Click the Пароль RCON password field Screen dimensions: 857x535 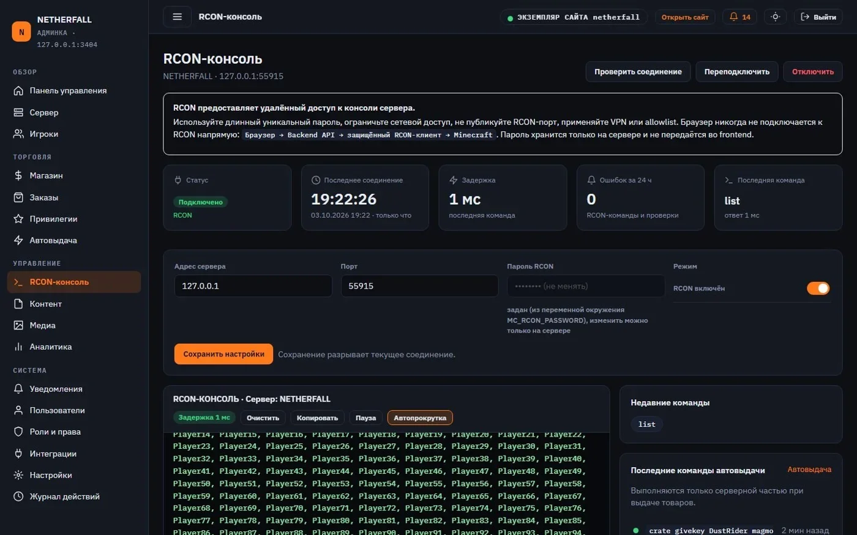(x=586, y=286)
